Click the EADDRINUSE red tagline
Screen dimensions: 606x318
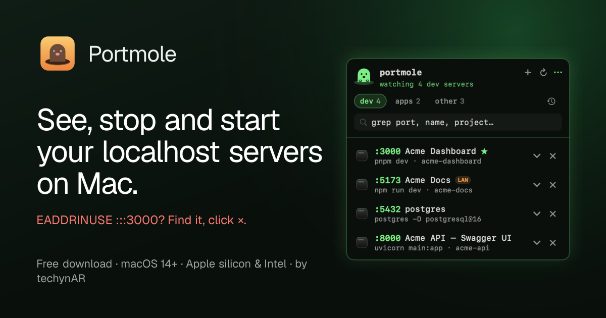tap(141, 220)
